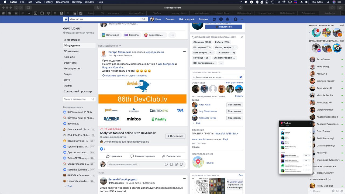Click the translation settings gear under the post
The width and height of the screenshot is (345, 194).
(x=103, y=75)
